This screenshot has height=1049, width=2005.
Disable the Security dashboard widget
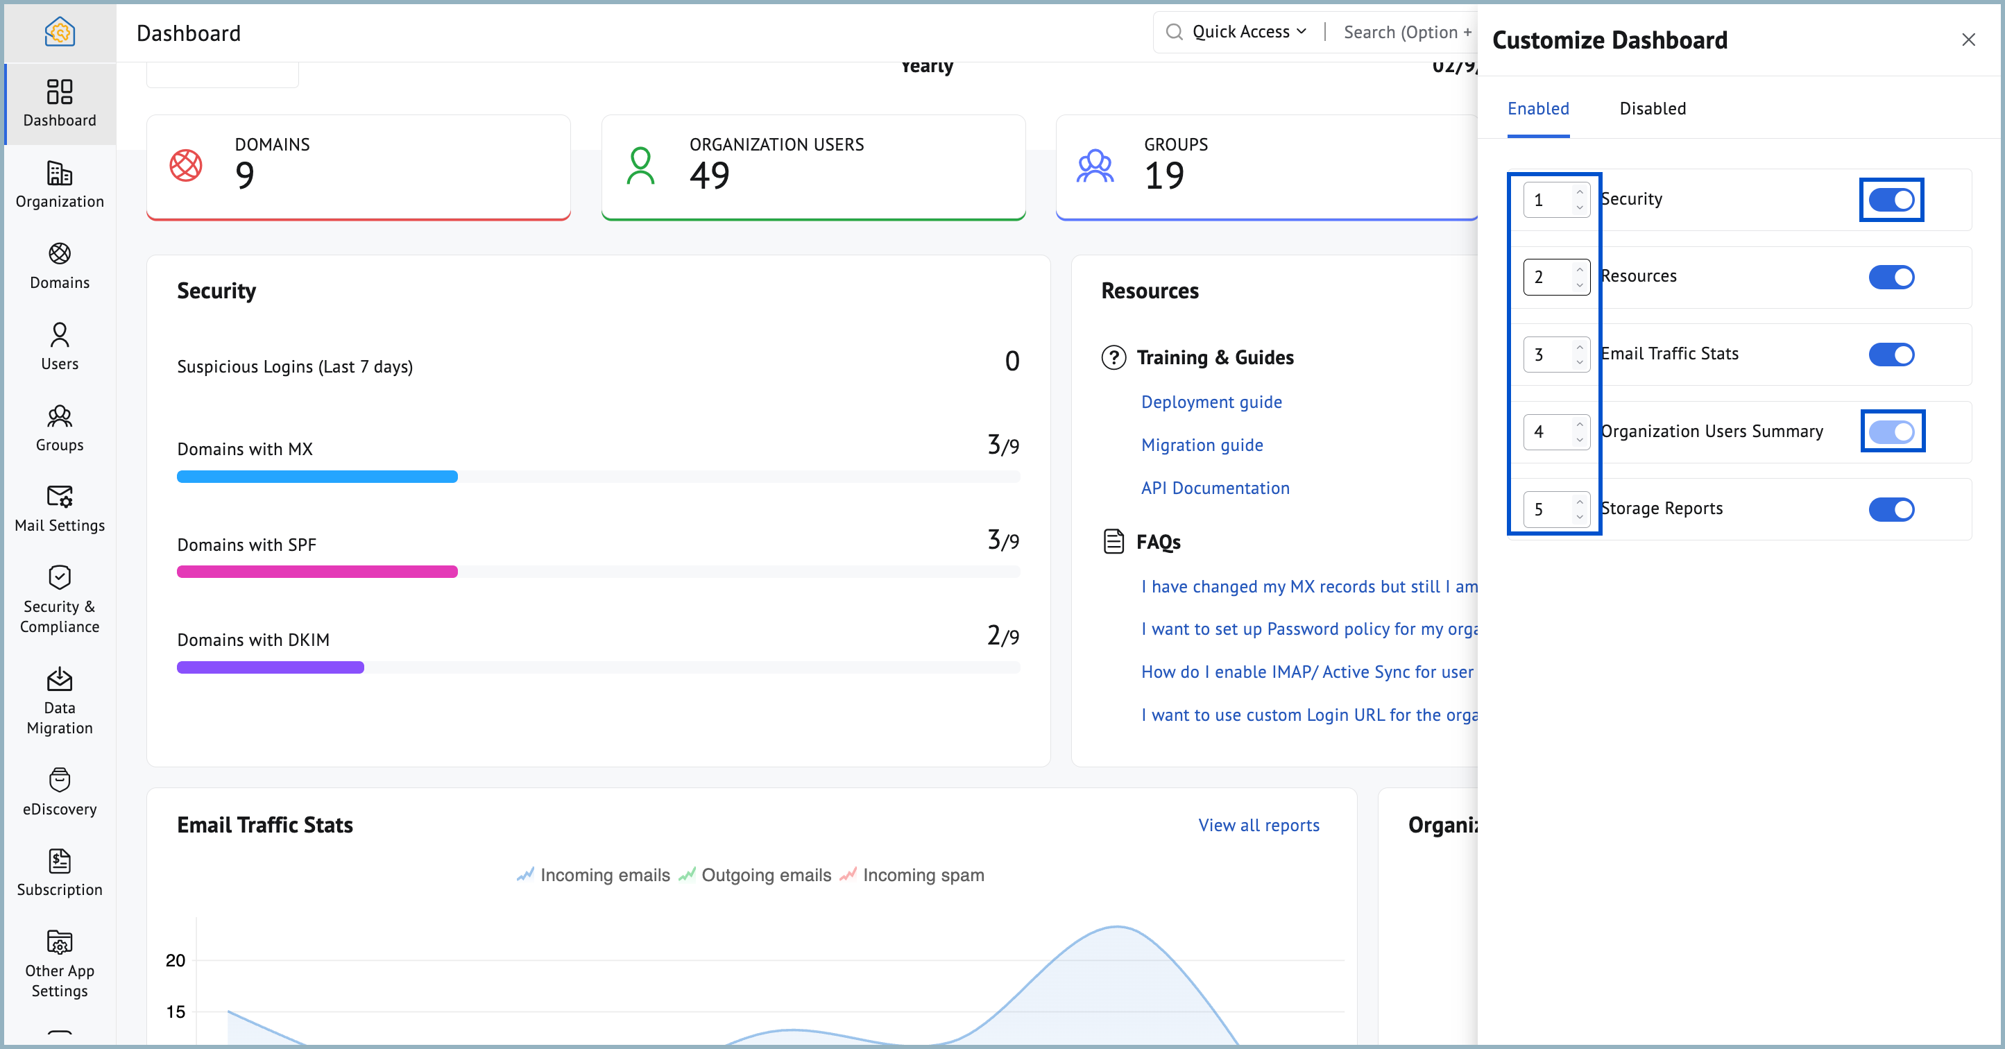1891,199
